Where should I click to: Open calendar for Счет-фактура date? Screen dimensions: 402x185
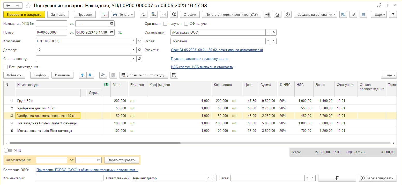(99, 160)
